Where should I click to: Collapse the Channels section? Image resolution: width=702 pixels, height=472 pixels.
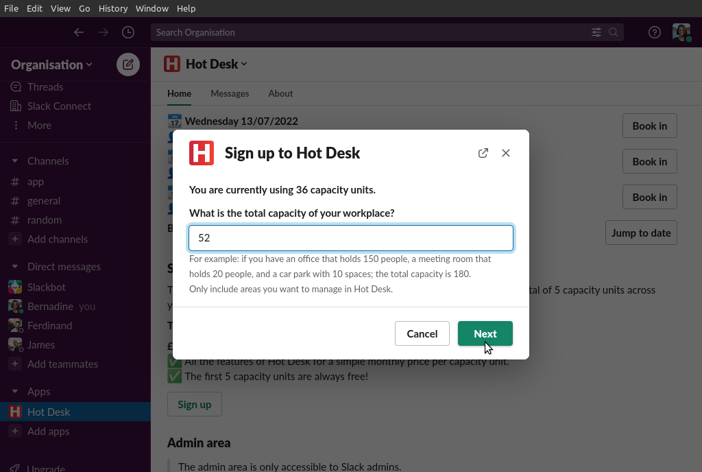(x=15, y=161)
